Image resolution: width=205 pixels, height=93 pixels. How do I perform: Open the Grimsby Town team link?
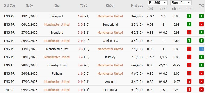click(57, 65)
